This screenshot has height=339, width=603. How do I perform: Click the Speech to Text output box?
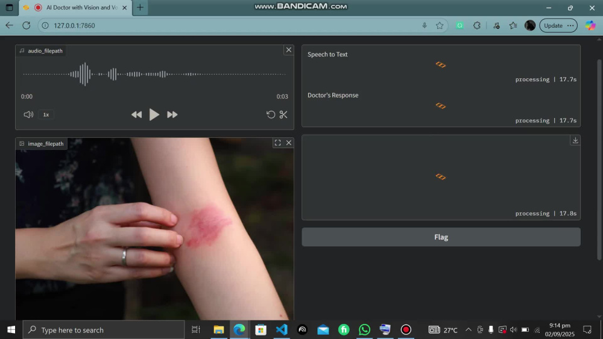441,66
